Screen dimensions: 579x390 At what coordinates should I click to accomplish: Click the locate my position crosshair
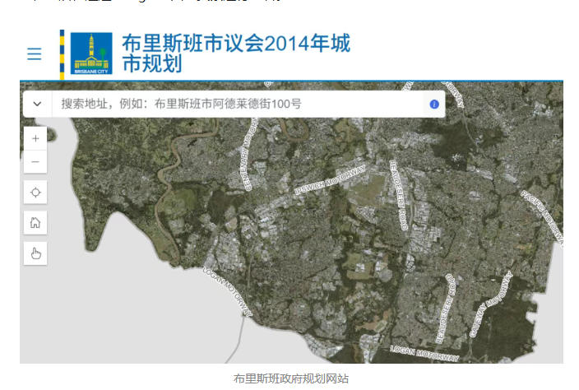[x=35, y=192]
